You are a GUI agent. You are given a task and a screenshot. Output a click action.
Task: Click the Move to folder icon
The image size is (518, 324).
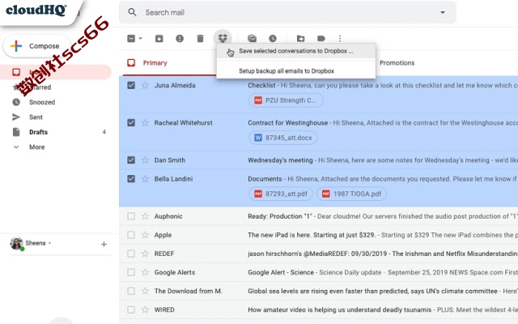300,39
